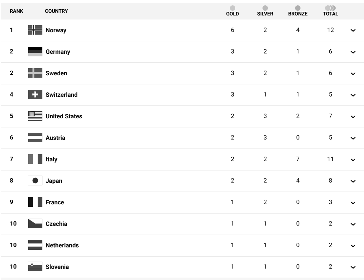Viewport: 364px width, 280px height.
Task: Click the Slovenia flag icon
Action: [x=35, y=267]
